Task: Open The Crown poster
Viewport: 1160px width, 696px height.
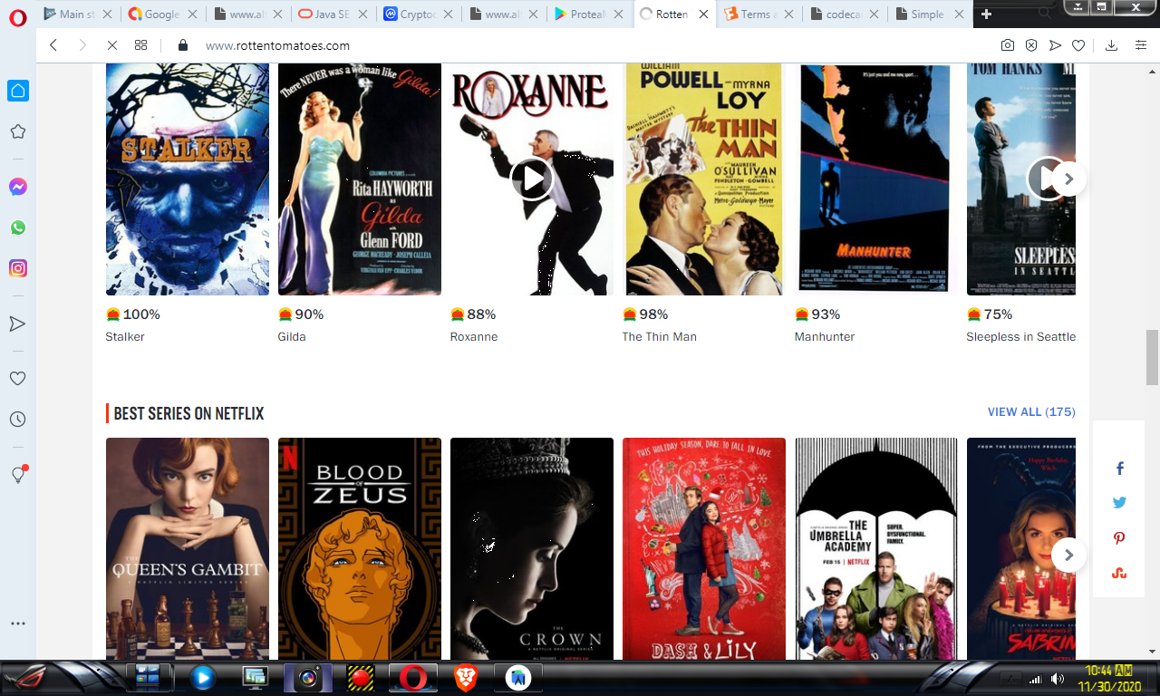Action: pos(532,548)
